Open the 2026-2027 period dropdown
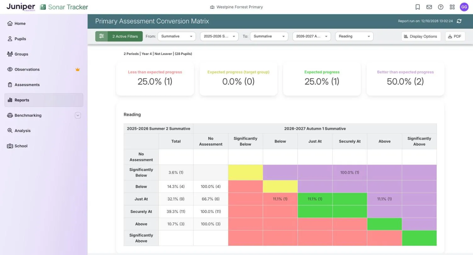Screen dimensions: 473x255 click(312, 36)
